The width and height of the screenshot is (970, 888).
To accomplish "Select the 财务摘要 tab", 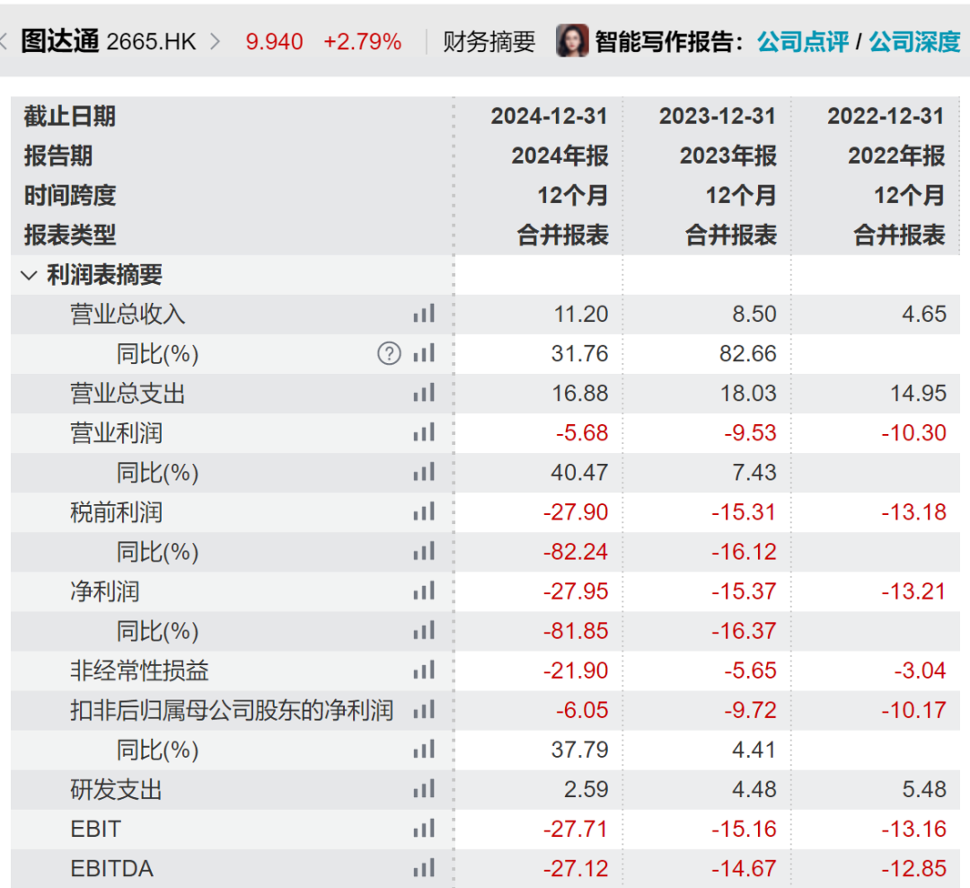I will click(489, 41).
